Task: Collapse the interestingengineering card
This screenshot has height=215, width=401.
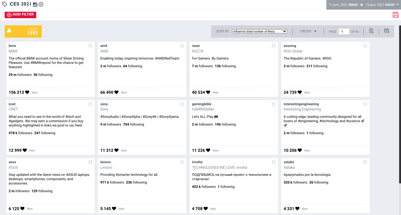Action: click(365, 104)
